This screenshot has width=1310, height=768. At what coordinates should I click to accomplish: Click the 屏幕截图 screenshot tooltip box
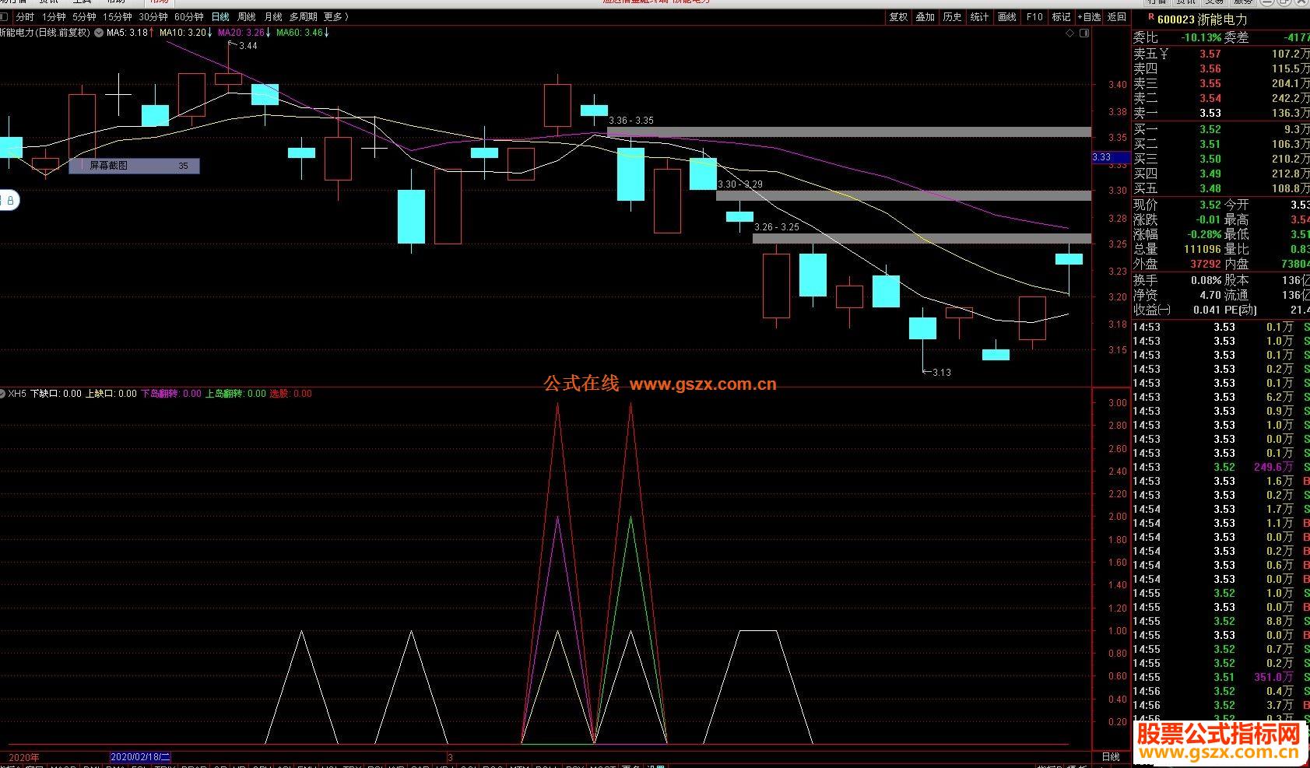click(x=134, y=166)
